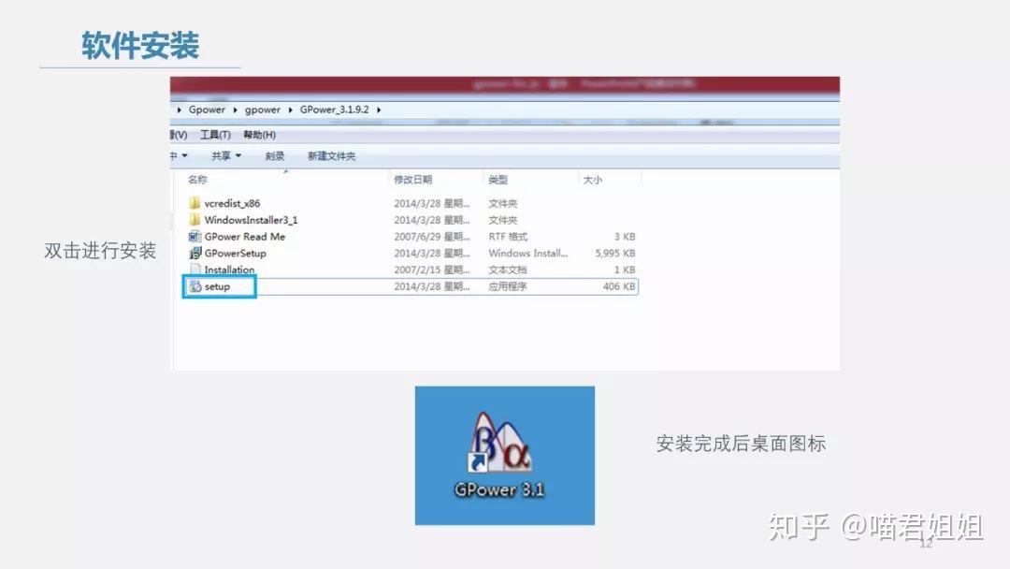Open the GPower Read Me RTF file icon

pyautogui.click(x=196, y=236)
